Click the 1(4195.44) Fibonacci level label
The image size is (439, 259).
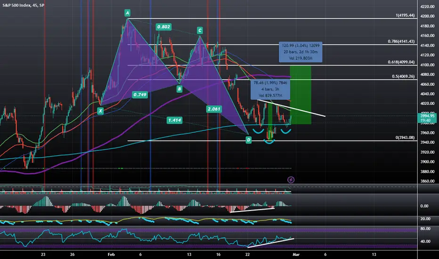(x=405, y=15)
